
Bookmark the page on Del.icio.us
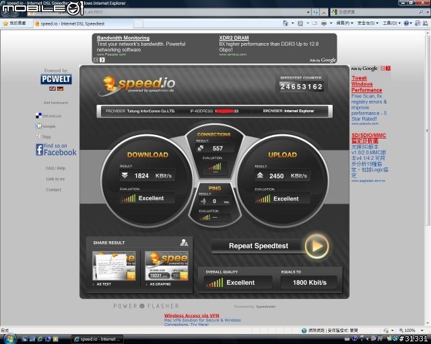(x=48, y=116)
